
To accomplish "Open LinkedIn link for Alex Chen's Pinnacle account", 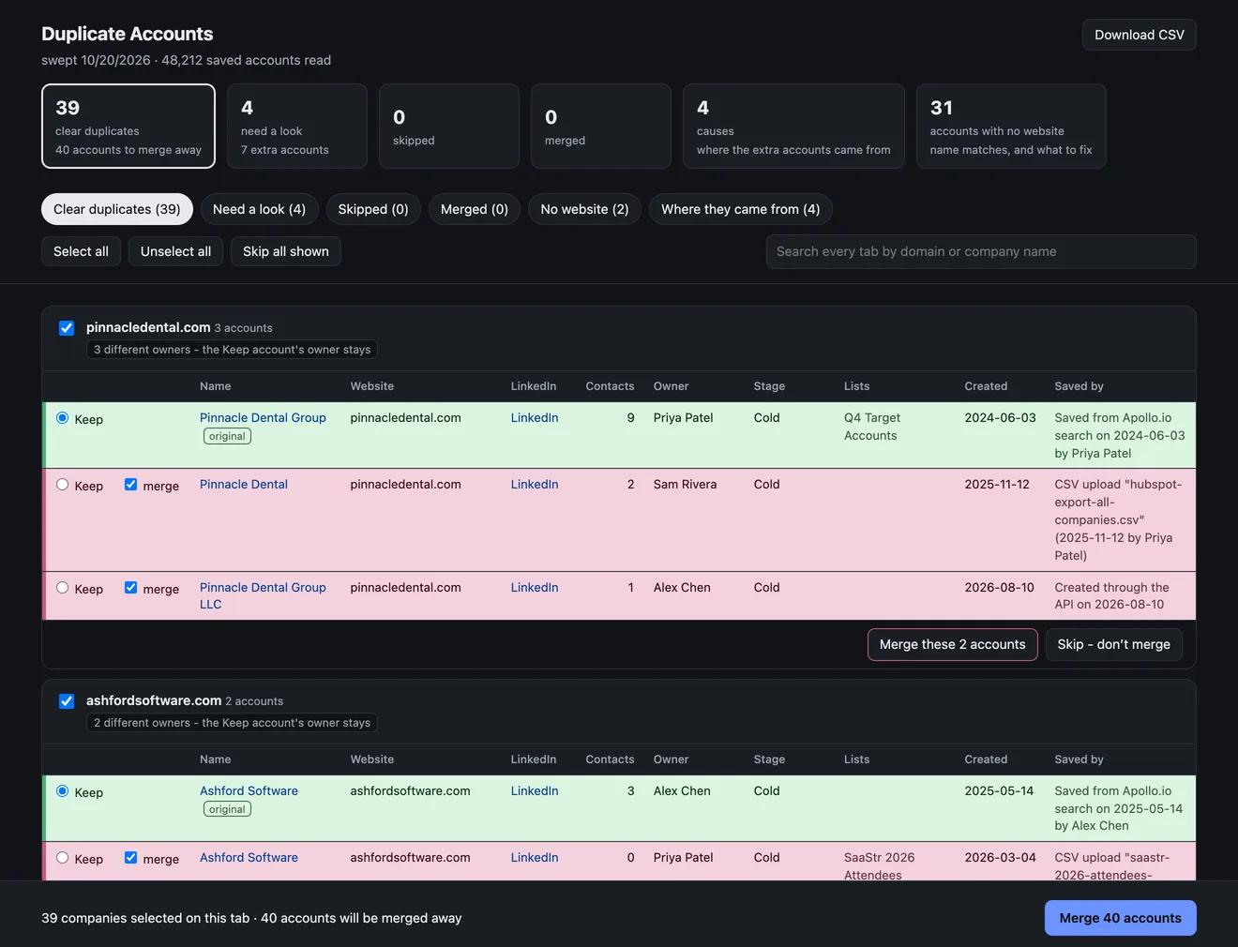I will (x=535, y=588).
